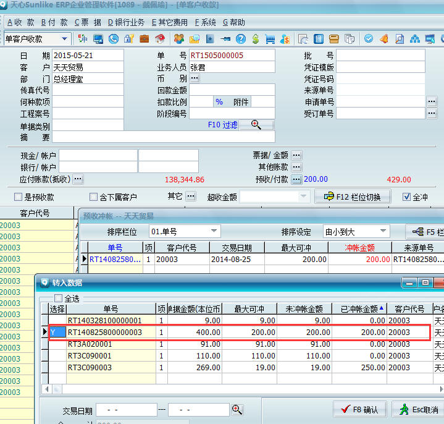This screenshot has height=424, width=444.
Task: Click the blue star book toolbar icon
Action: click(x=210, y=39)
